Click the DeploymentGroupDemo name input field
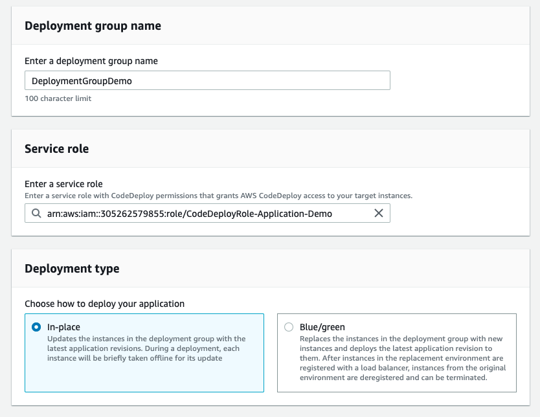540x417 pixels. tap(207, 80)
